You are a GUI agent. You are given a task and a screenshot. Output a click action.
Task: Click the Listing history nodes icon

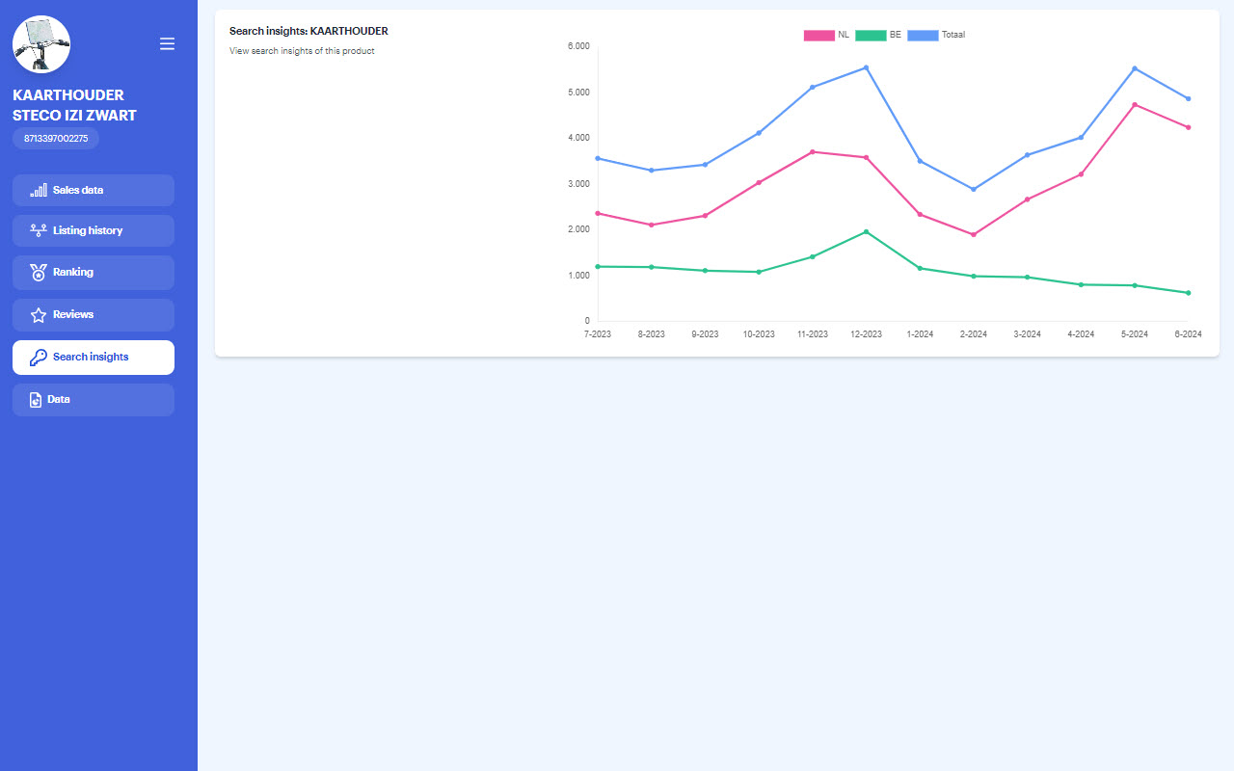(39, 230)
